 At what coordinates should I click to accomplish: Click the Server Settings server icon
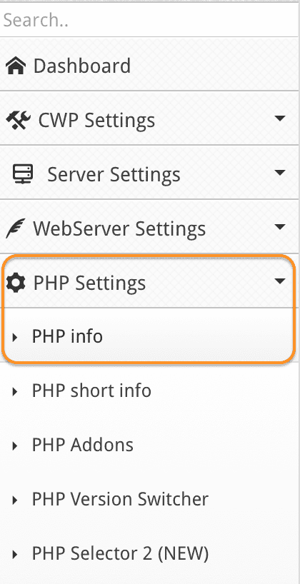click(x=22, y=174)
